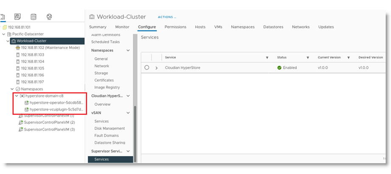The height and width of the screenshot is (174, 391).
Task: Select the Cloudian HyperStore radio button
Action: pyautogui.click(x=147, y=67)
